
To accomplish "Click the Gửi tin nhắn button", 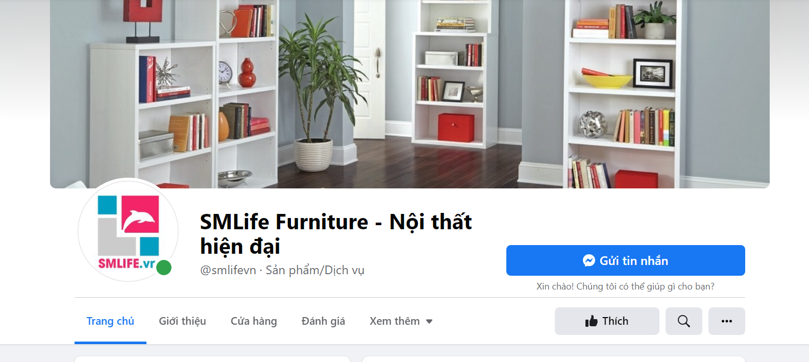I will pyautogui.click(x=626, y=260).
